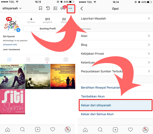Open the Blog option
This screenshot has height=134, width=153.
(x=115, y=45)
